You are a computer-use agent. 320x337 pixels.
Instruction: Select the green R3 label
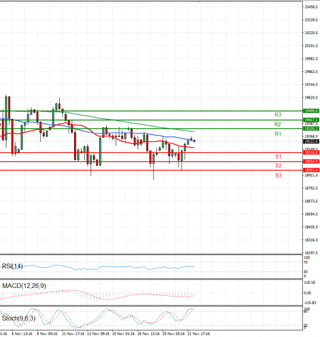278,115
